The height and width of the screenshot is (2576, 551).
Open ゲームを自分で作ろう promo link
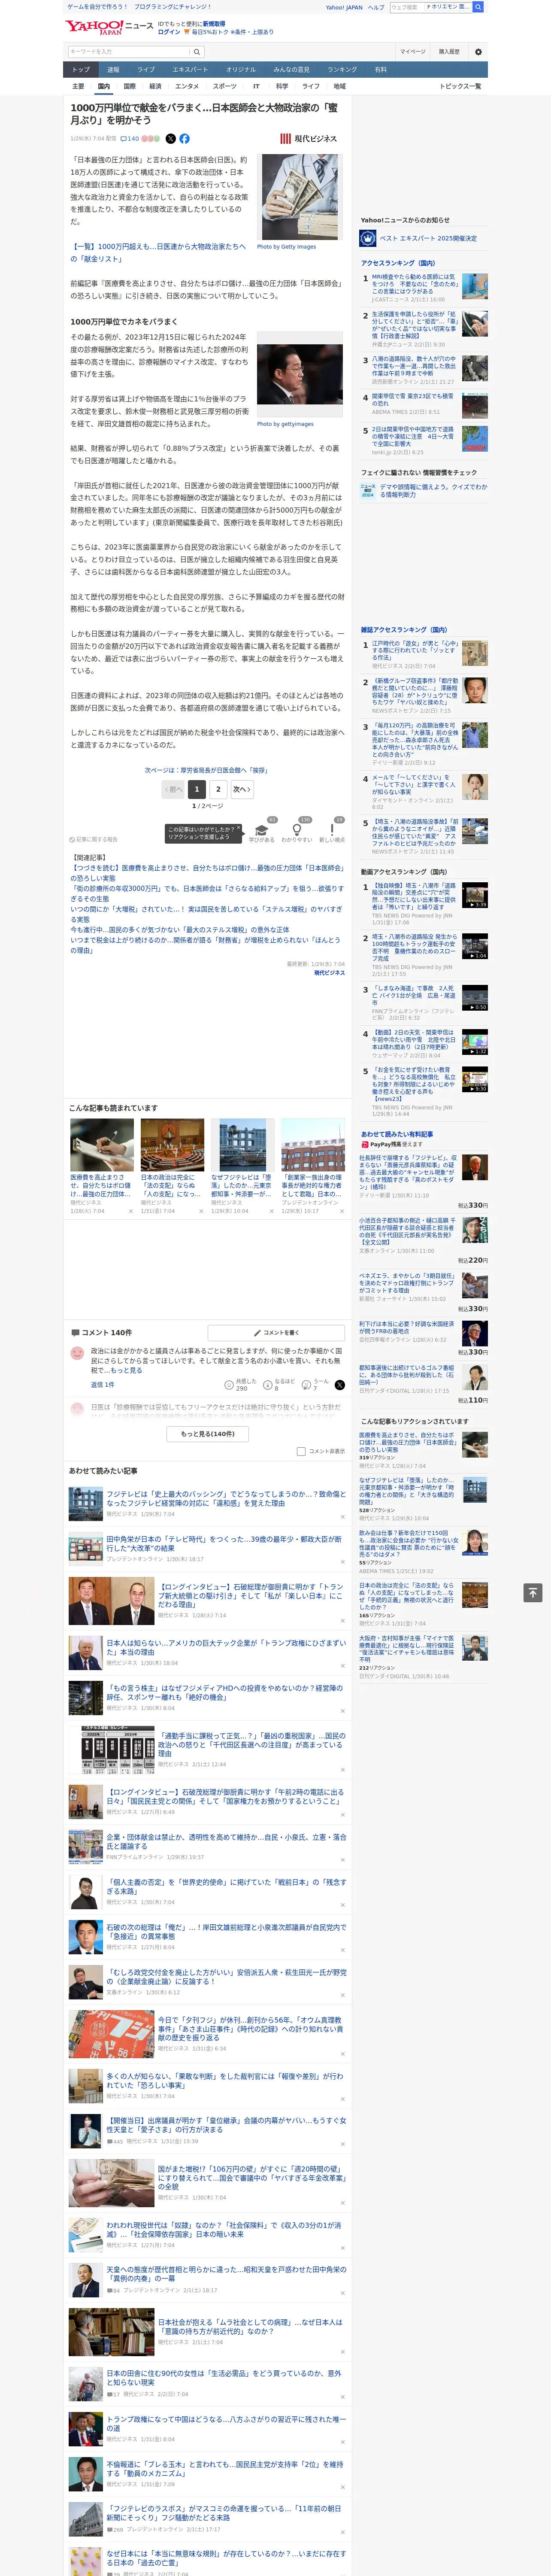pos(97,7)
